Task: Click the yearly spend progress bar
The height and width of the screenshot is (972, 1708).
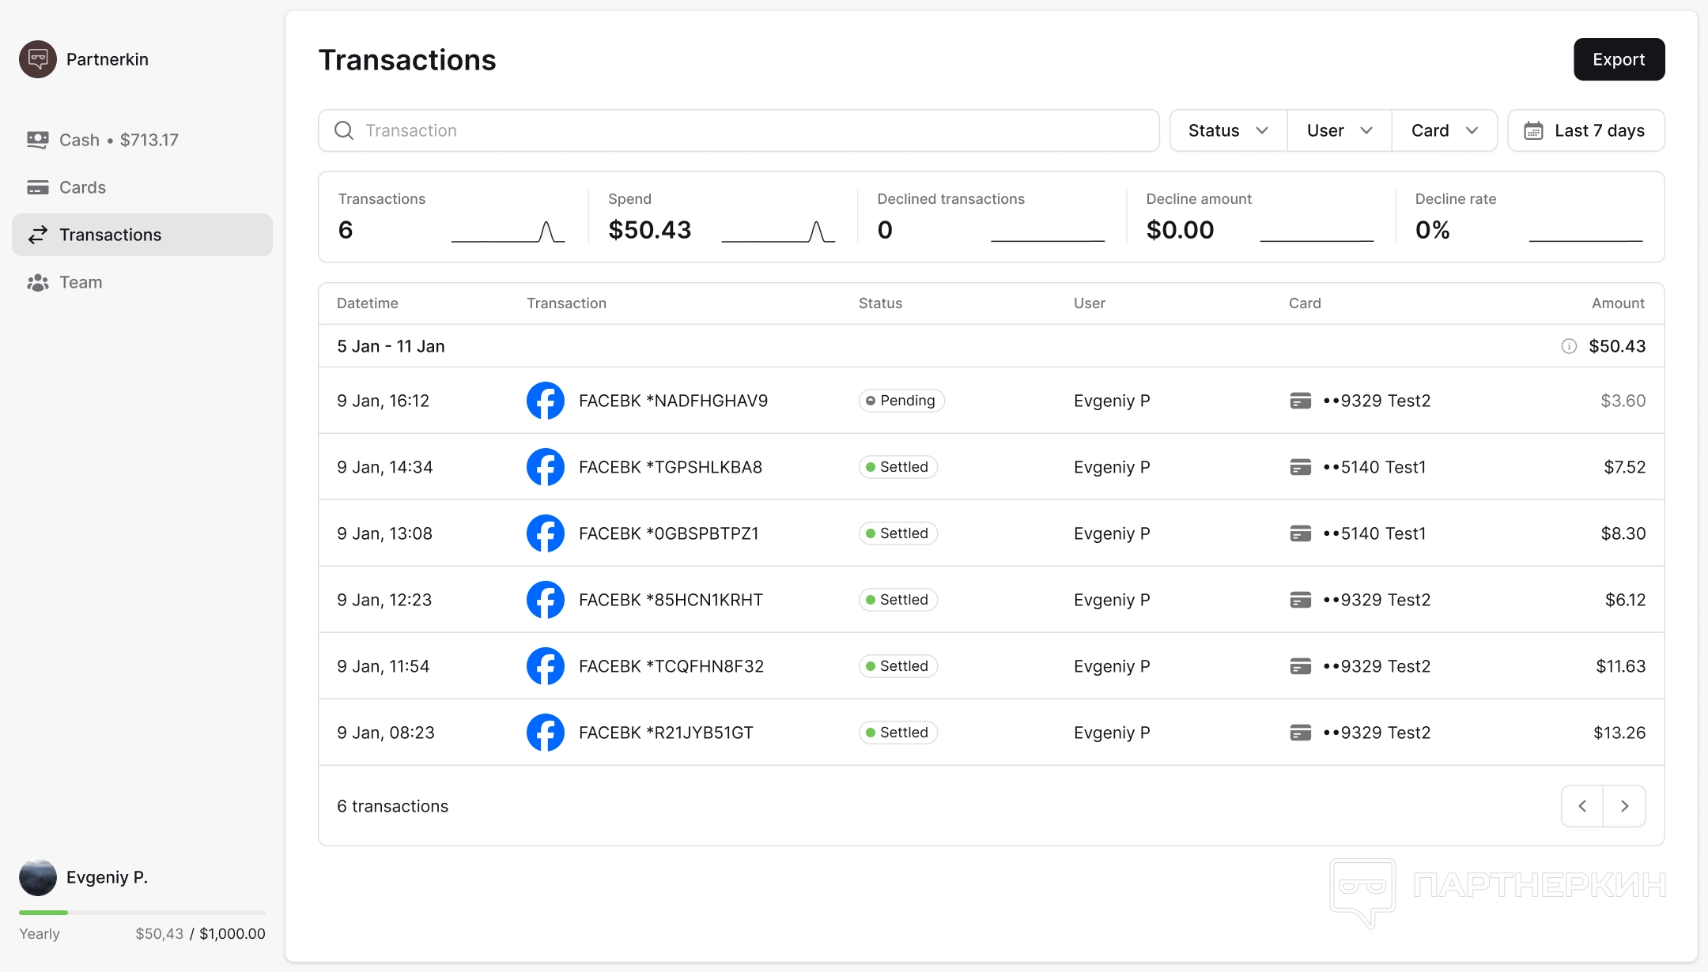Action: 142,913
